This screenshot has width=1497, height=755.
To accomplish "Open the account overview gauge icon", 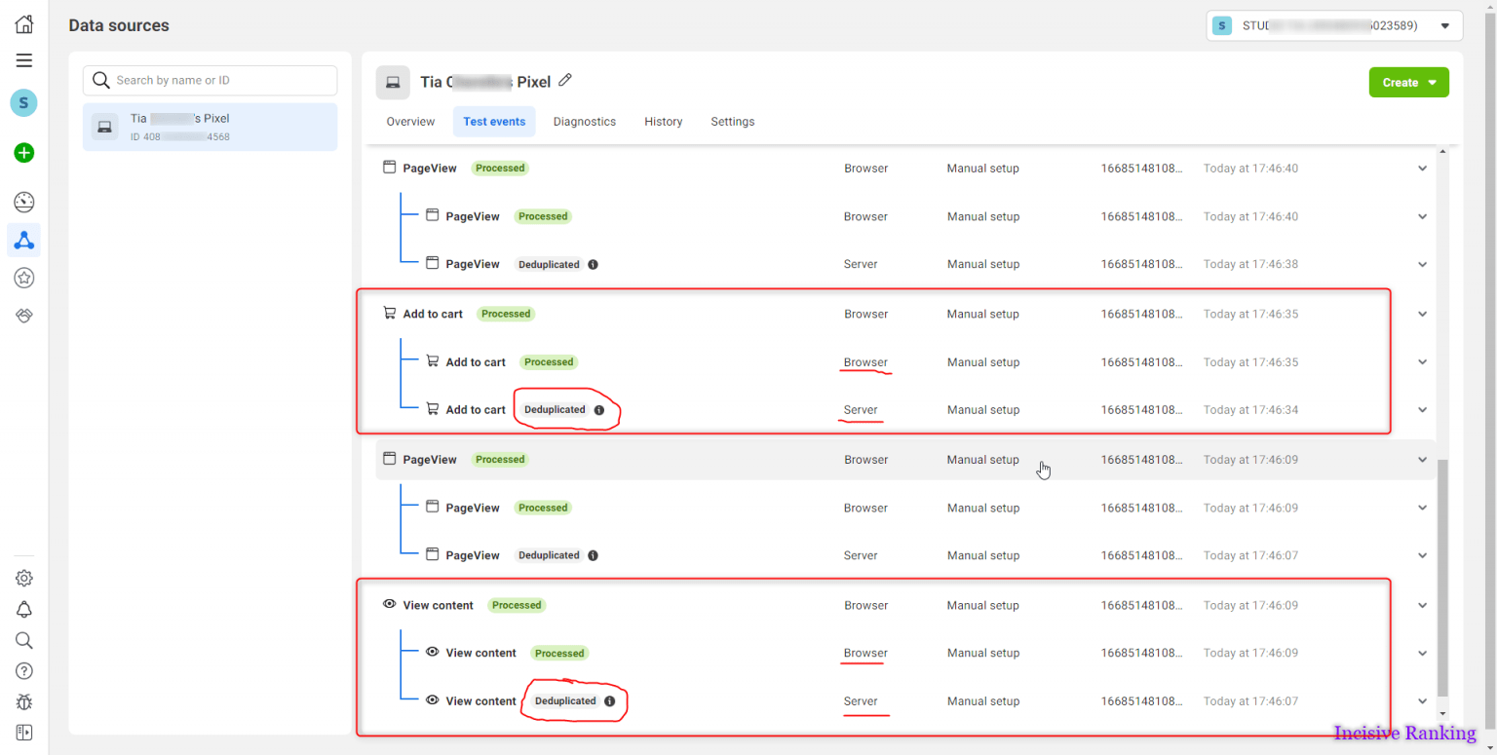I will click(x=24, y=203).
